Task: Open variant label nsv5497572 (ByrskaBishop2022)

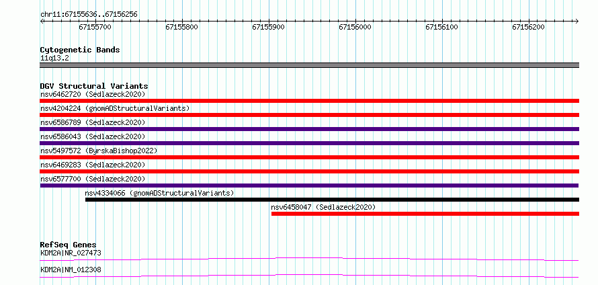Action: point(98,151)
